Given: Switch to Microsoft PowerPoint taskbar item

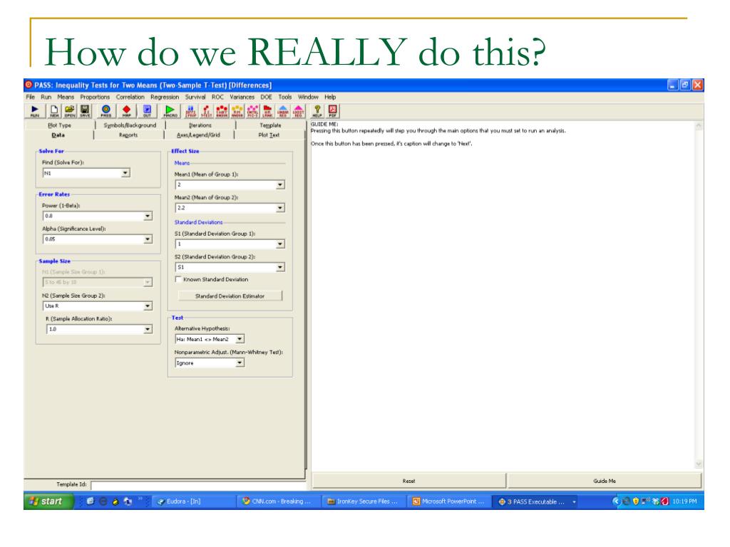Looking at the screenshot, I should [x=449, y=501].
